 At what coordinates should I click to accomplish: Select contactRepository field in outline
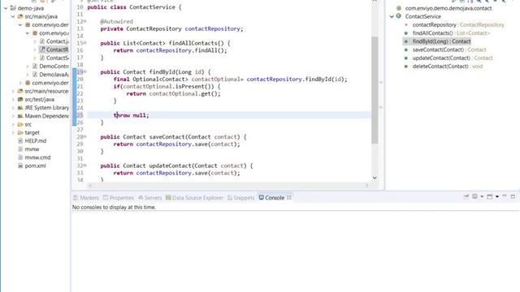pos(458,25)
